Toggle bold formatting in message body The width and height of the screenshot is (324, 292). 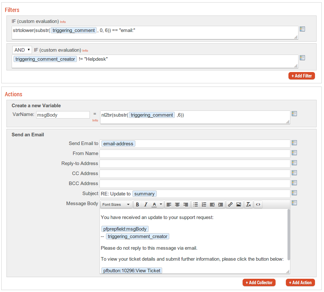[x=137, y=204]
